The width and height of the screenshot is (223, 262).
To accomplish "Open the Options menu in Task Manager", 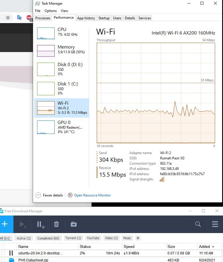I will point(51,11).
